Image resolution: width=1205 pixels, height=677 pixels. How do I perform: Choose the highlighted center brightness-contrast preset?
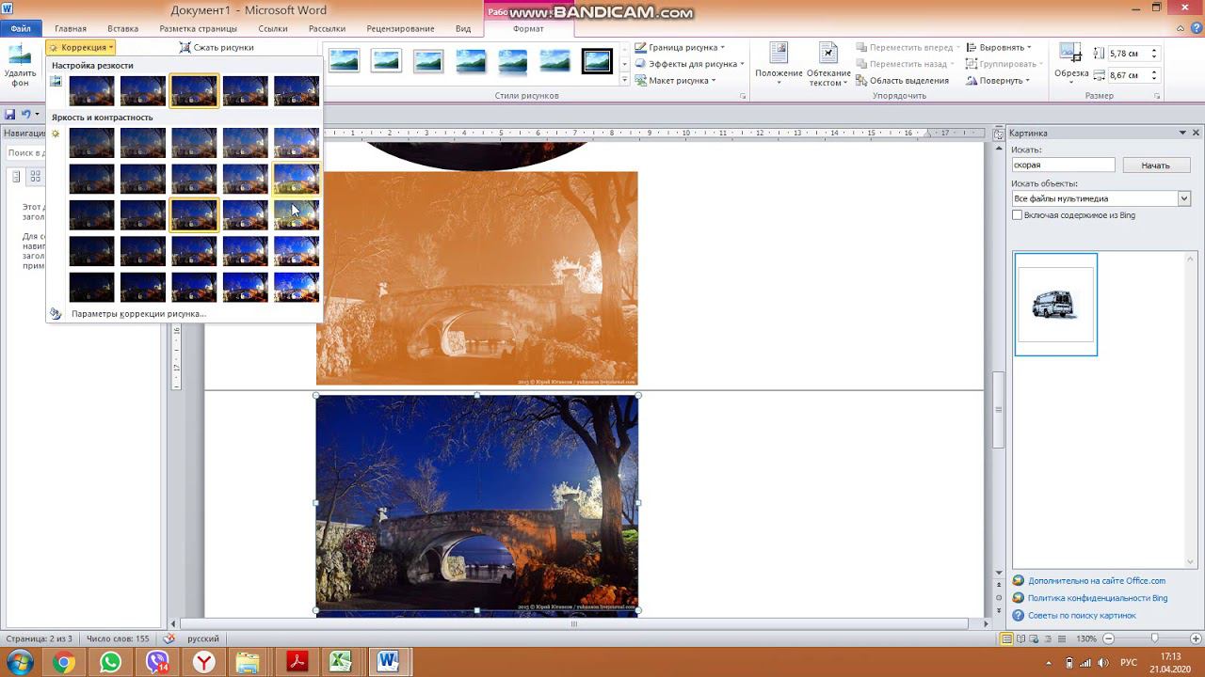194,214
